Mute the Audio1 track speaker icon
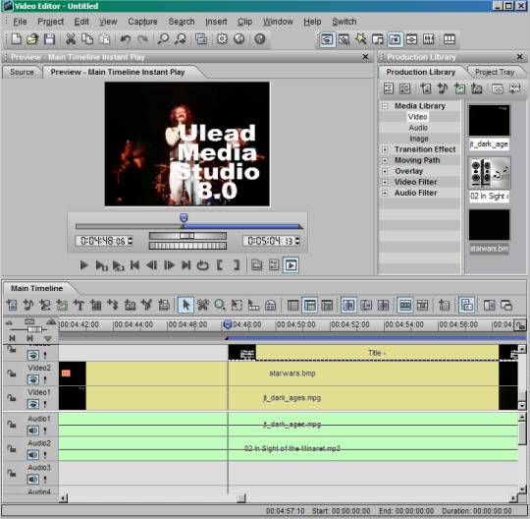 [x=32, y=431]
